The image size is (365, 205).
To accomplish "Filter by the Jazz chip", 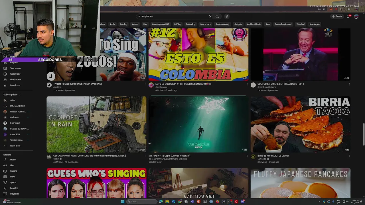I will [x=268, y=24].
